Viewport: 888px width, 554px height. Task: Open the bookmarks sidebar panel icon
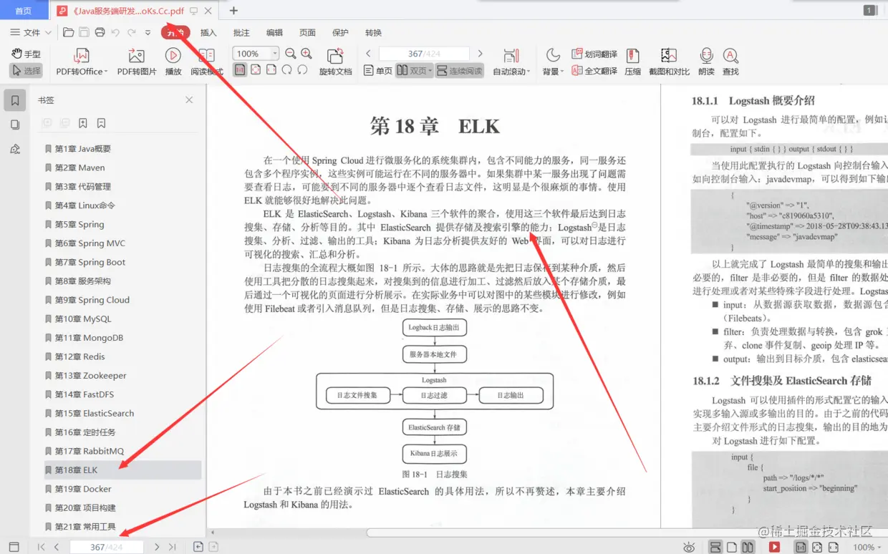coord(15,100)
